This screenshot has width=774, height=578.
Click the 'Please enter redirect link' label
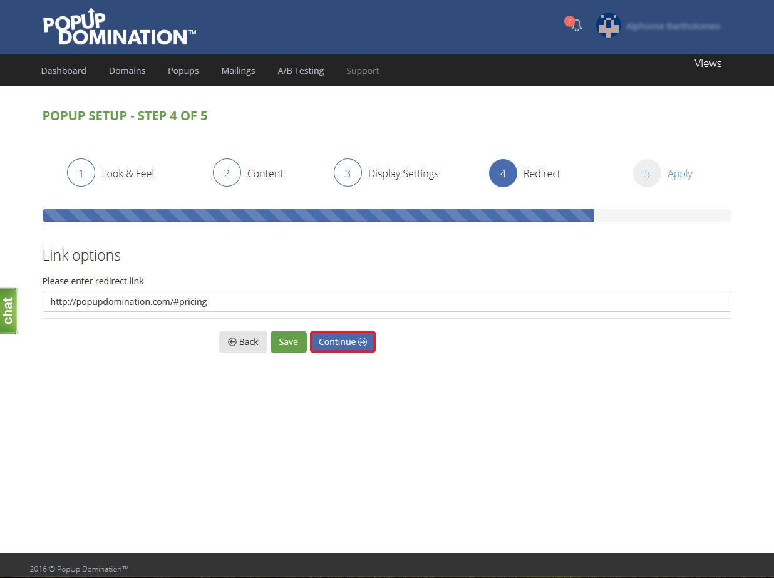[x=93, y=281]
